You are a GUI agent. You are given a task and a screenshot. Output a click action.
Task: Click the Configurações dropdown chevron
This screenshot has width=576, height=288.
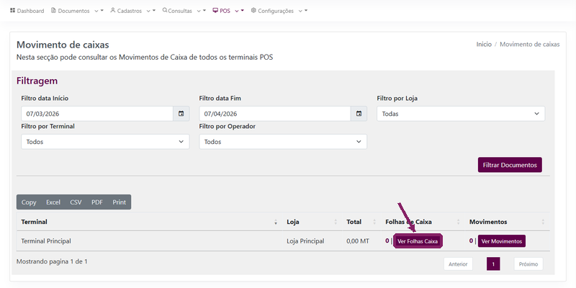pyautogui.click(x=300, y=11)
